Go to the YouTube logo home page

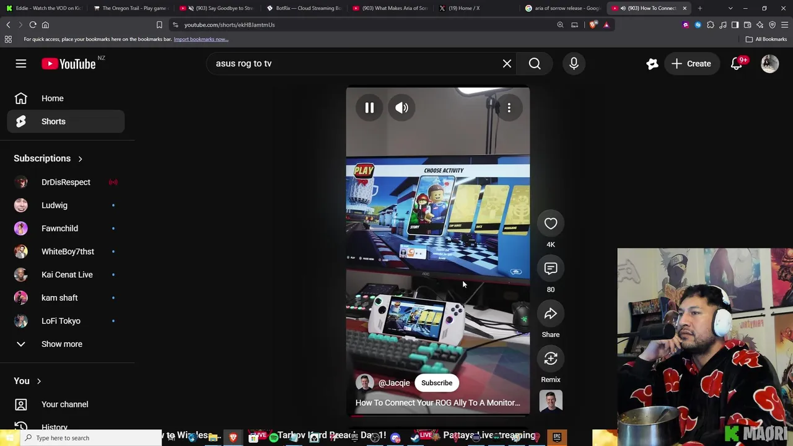tap(69, 64)
